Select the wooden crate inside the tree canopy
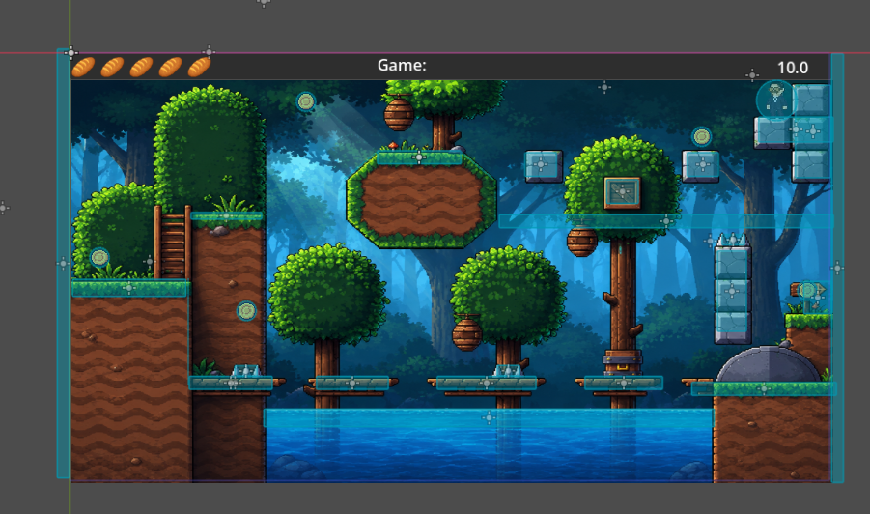 622,192
